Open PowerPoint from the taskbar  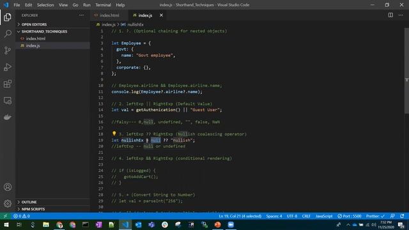217,224
